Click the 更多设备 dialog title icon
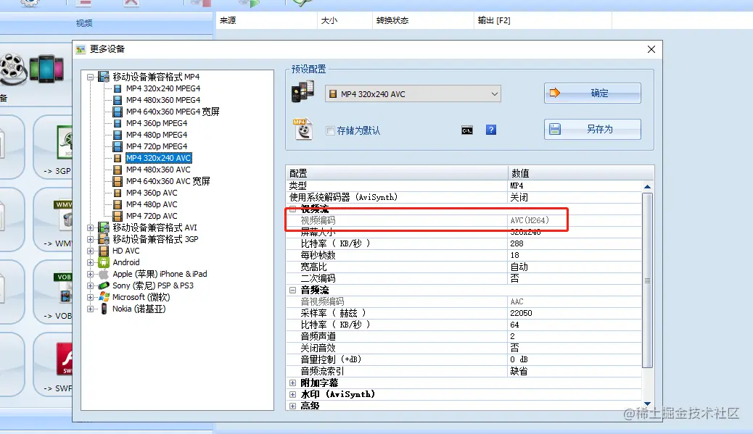Viewport: 753px width, 434px height. (x=81, y=49)
